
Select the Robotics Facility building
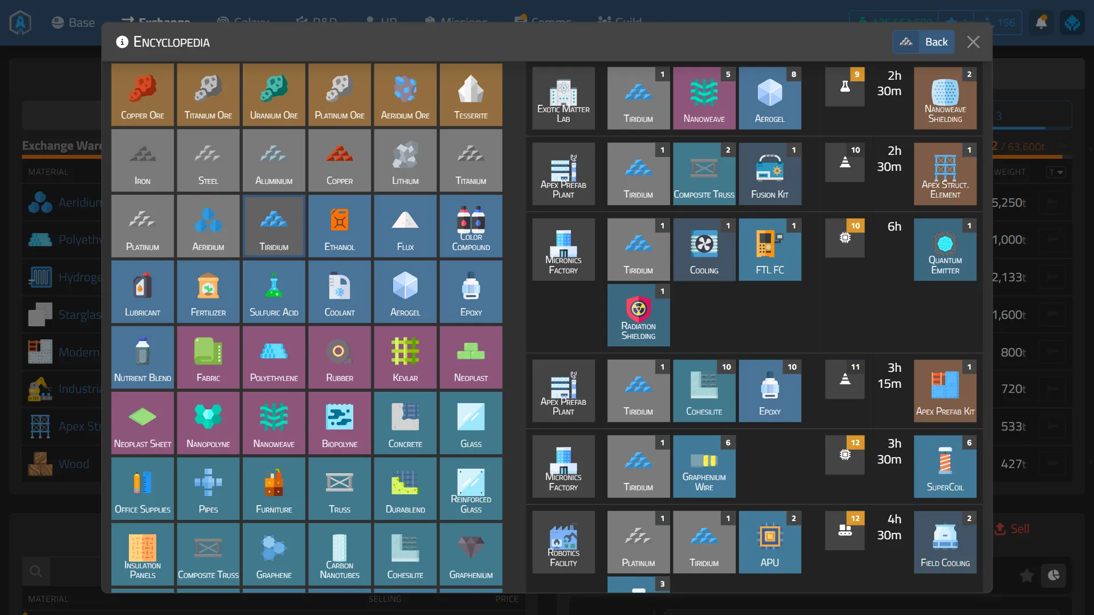point(564,542)
